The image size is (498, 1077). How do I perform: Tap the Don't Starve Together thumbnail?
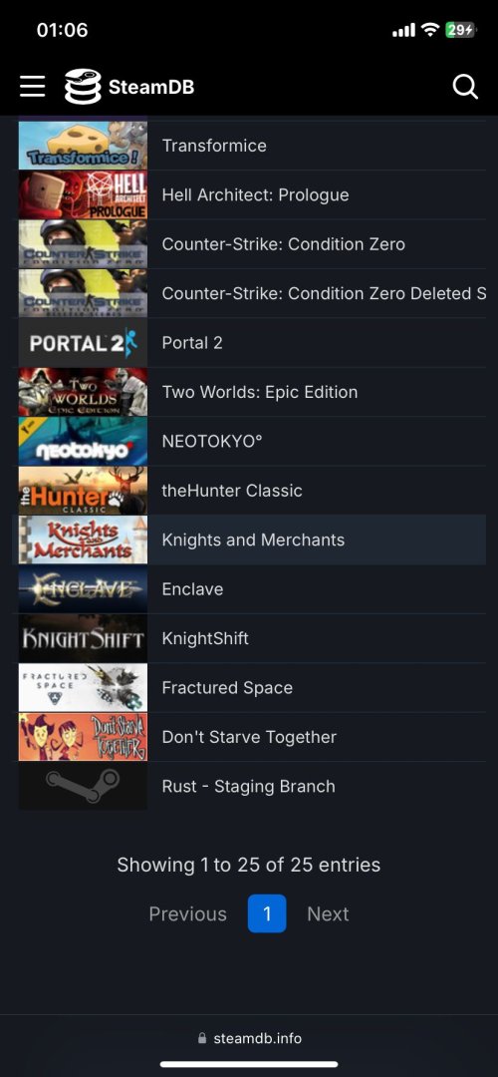(83, 737)
